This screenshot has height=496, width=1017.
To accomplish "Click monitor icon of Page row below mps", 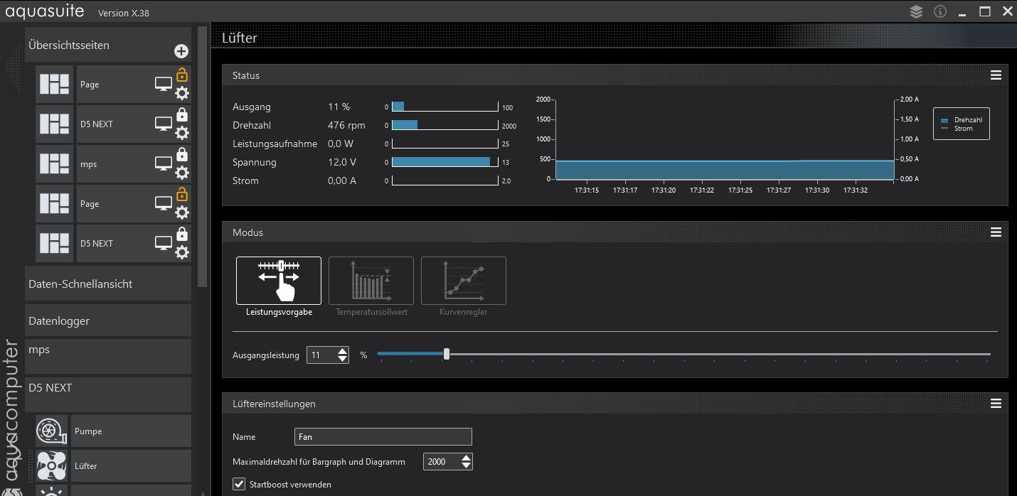I will tap(164, 204).
